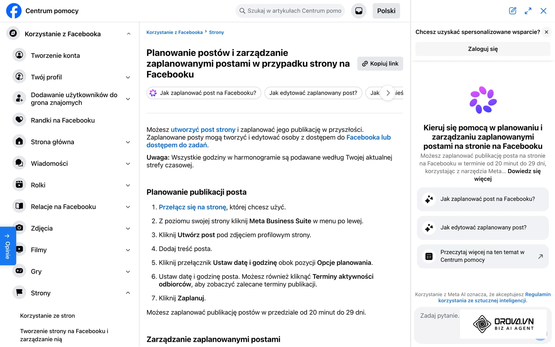Click the Strony flag icon
Image resolution: width=555 pixels, height=347 pixels.
pyautogui.click(x=19, y=293)
